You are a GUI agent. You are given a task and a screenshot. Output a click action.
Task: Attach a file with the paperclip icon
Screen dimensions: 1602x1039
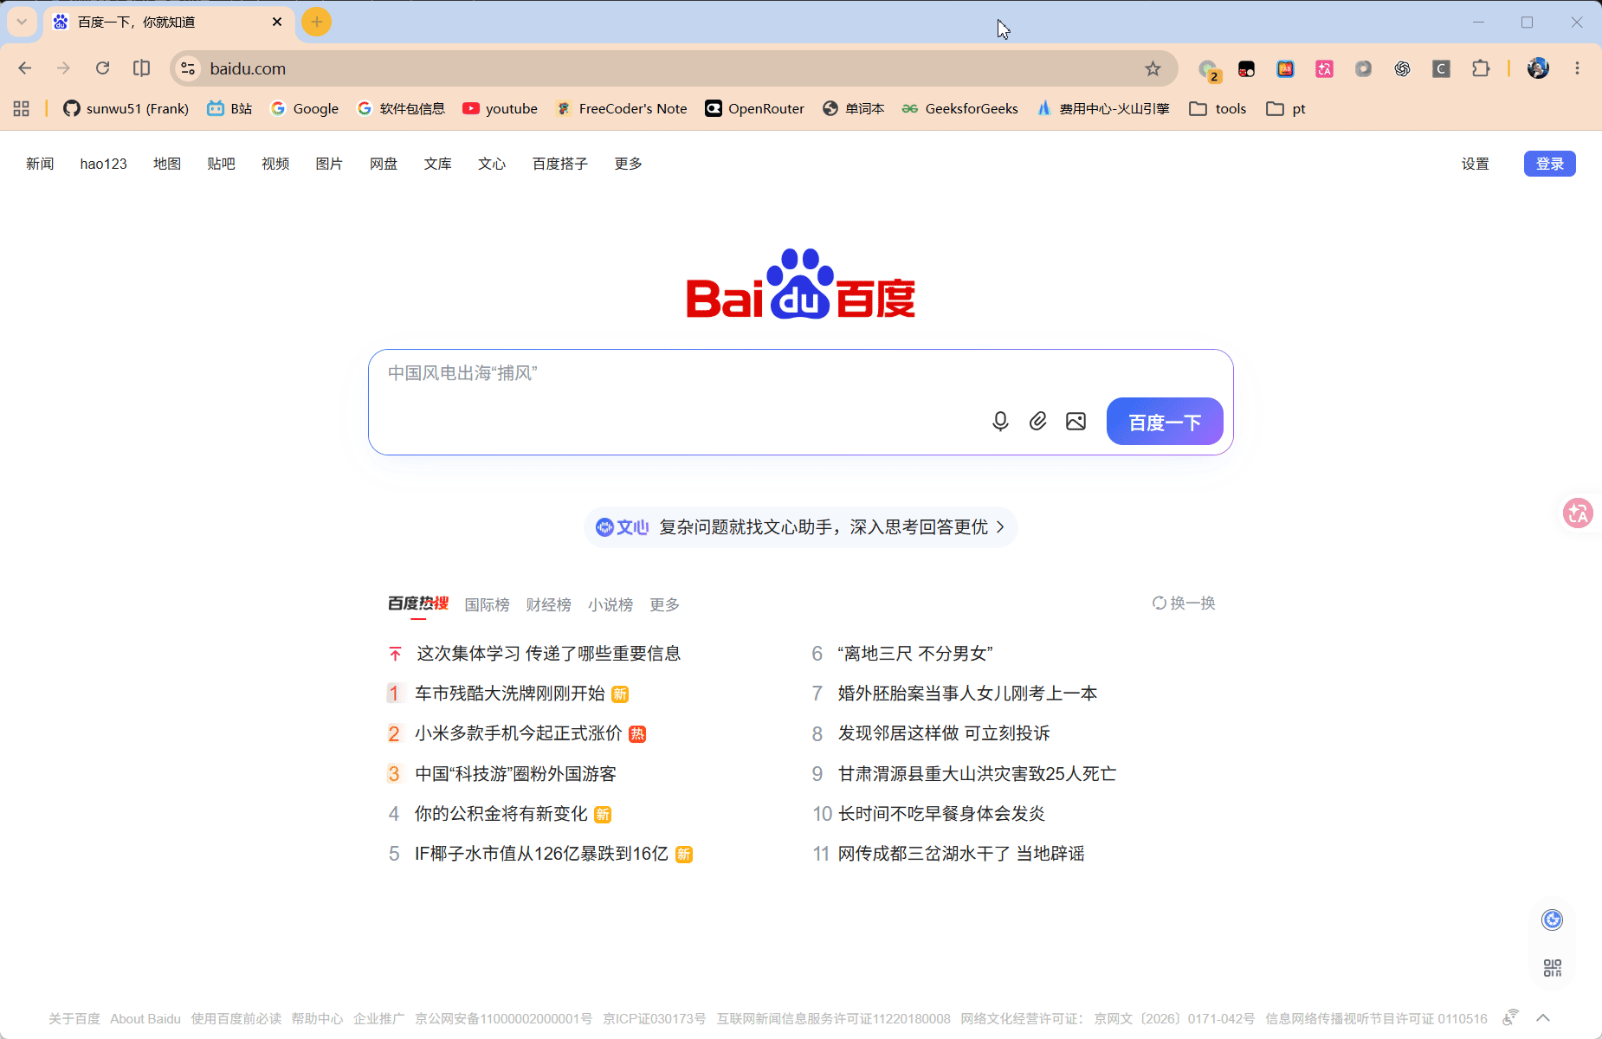[x=1037, y=422]
